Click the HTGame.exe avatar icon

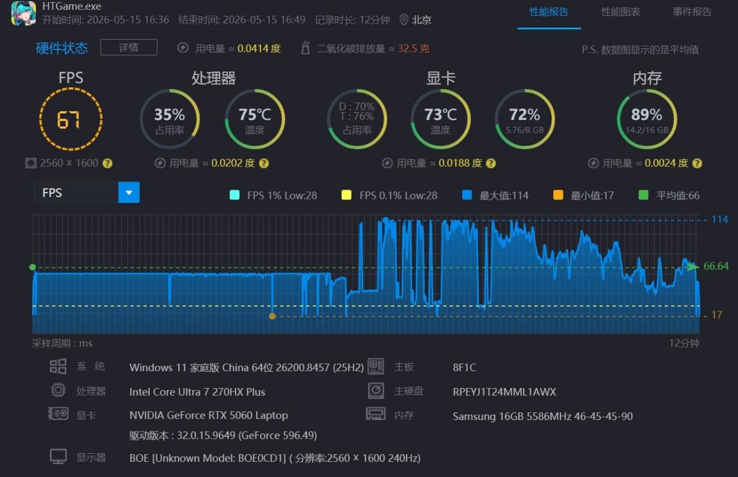[24, 13]
